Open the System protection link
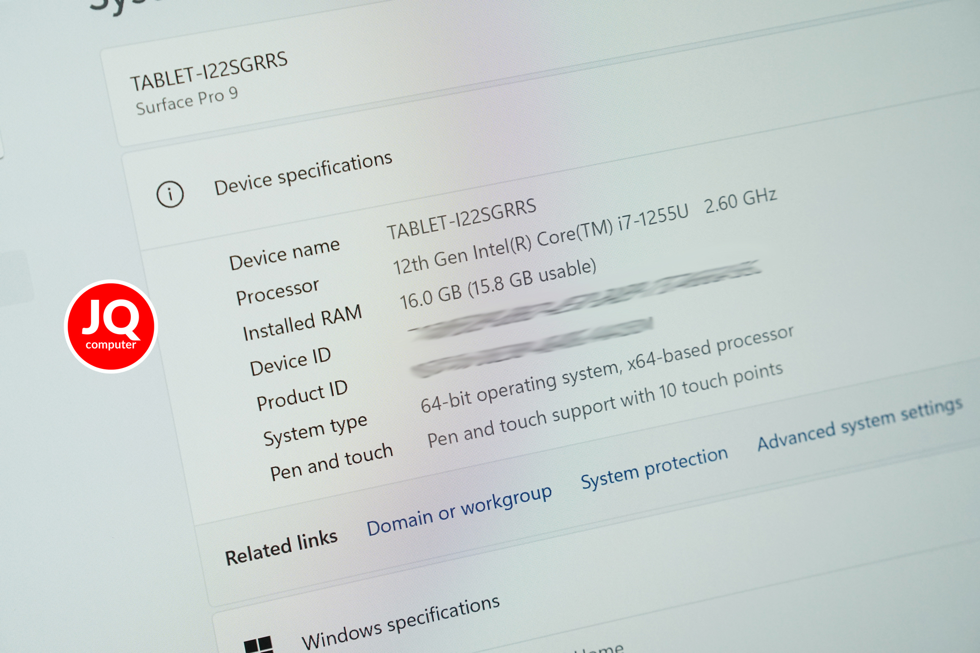The image size is (980, 653). click(x=654, y=467)
